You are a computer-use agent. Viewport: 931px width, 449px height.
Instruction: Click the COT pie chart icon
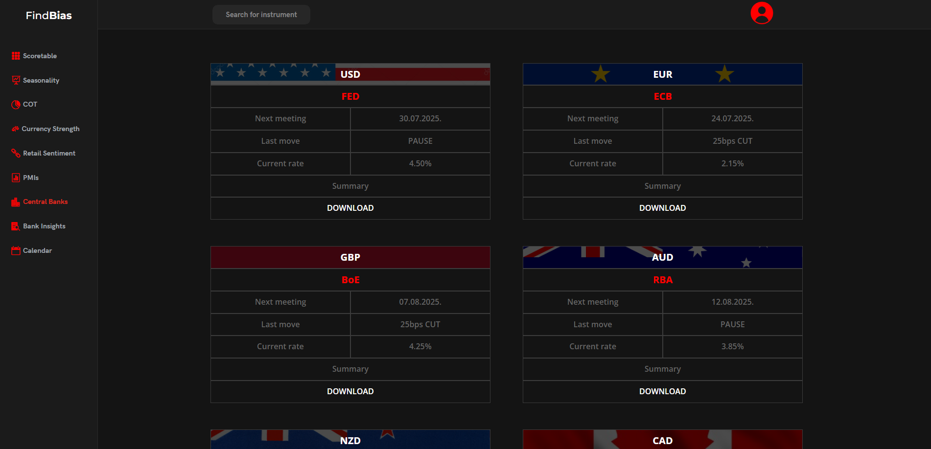pos(16,105)
